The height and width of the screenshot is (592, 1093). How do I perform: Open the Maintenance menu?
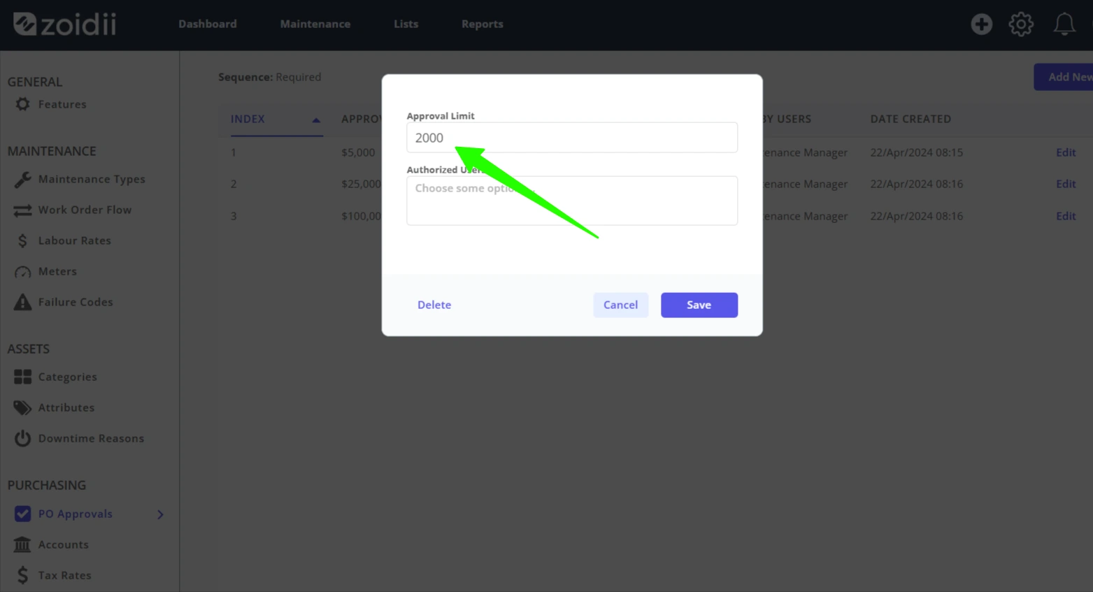point(315,24)
